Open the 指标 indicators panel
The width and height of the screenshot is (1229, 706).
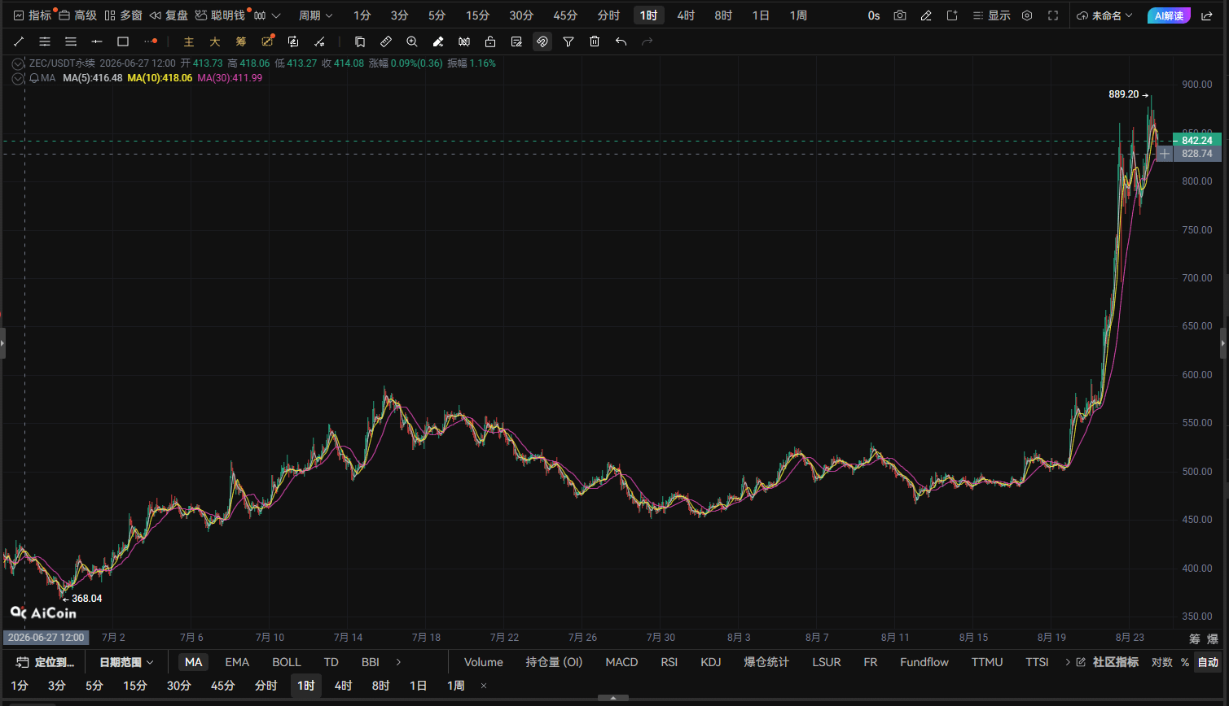(x=33, y=15)
